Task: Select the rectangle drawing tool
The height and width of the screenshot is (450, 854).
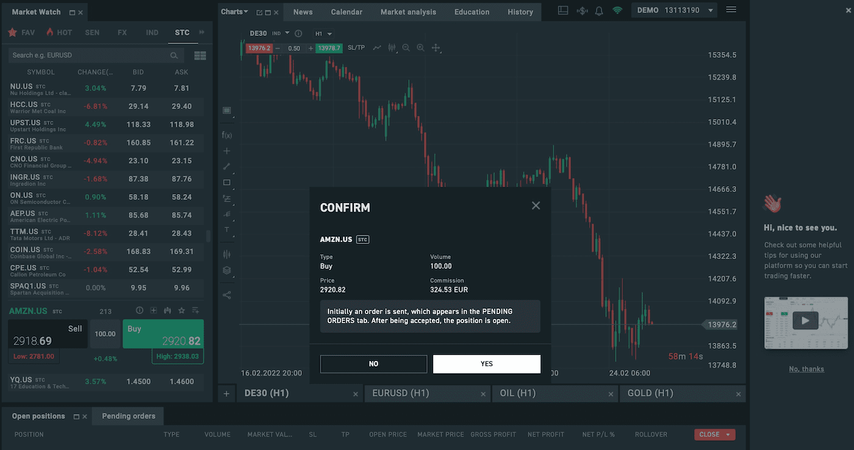Action: click(x=227, y=182)
